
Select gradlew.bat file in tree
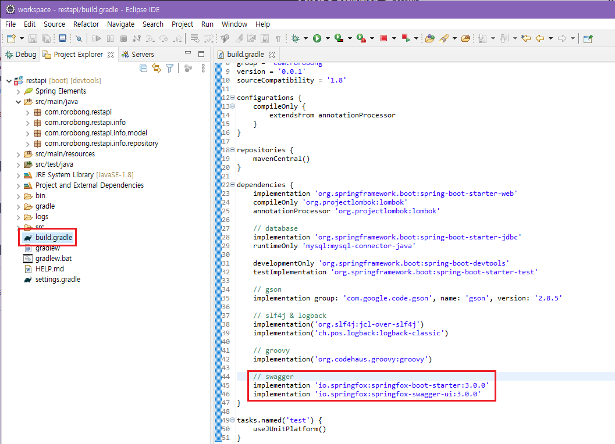pos(54,259)
